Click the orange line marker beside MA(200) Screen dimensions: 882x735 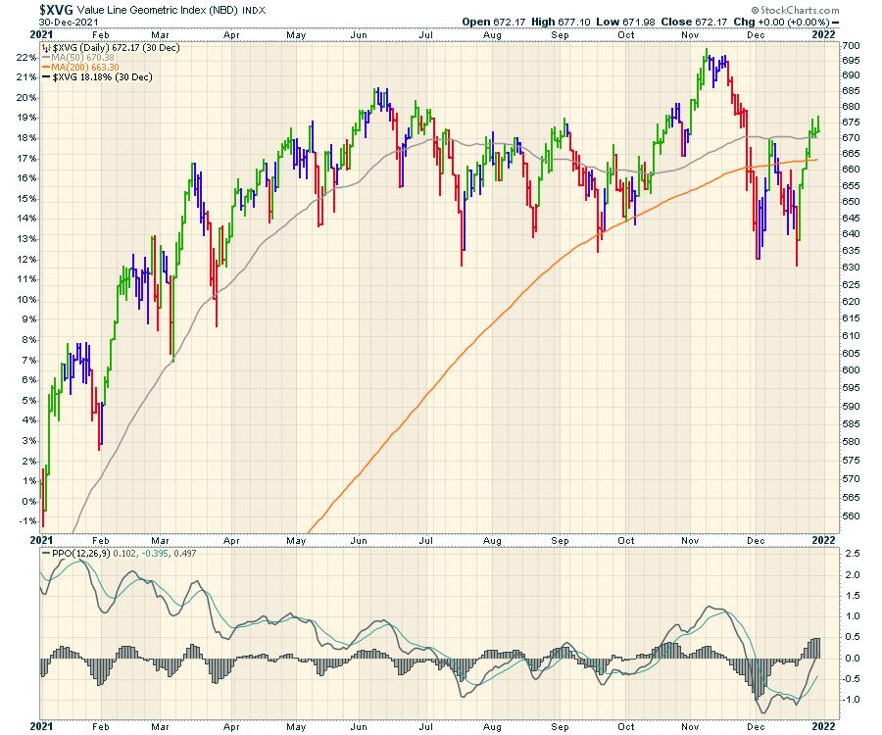click(x=46, y=66)
